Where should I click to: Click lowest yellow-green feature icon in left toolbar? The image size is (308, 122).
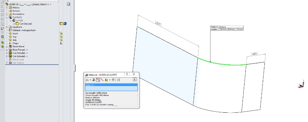2,47
